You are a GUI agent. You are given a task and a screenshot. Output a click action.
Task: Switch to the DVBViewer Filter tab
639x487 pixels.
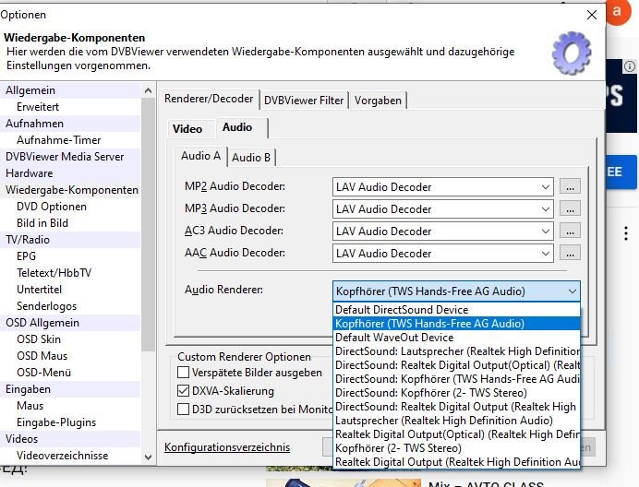(304, 100)
